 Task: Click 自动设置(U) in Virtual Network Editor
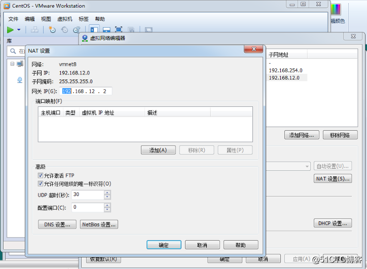333,166
